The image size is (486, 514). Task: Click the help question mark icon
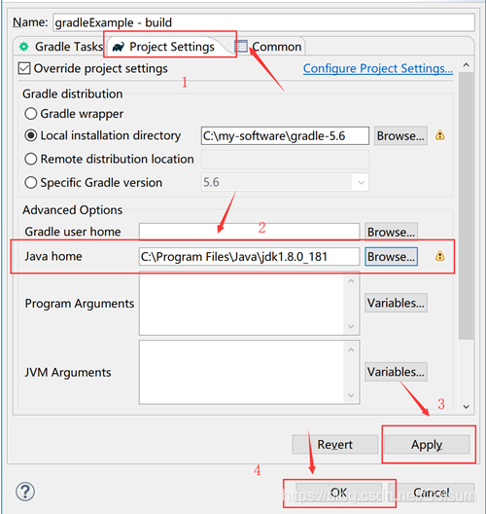(25, 492)
